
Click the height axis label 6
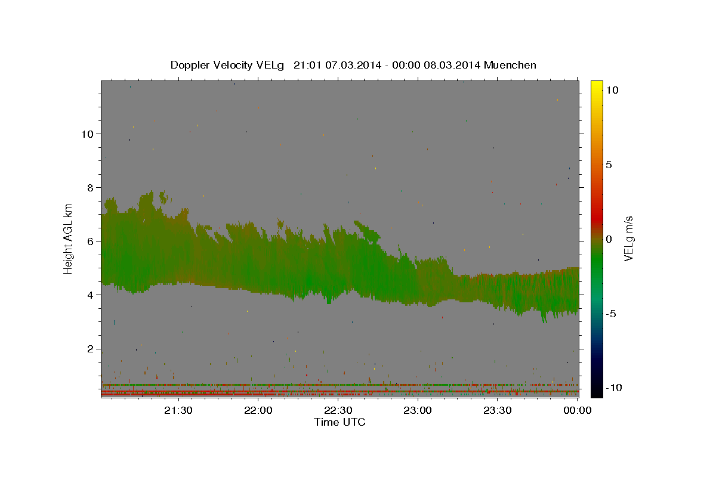click(90, 241)
